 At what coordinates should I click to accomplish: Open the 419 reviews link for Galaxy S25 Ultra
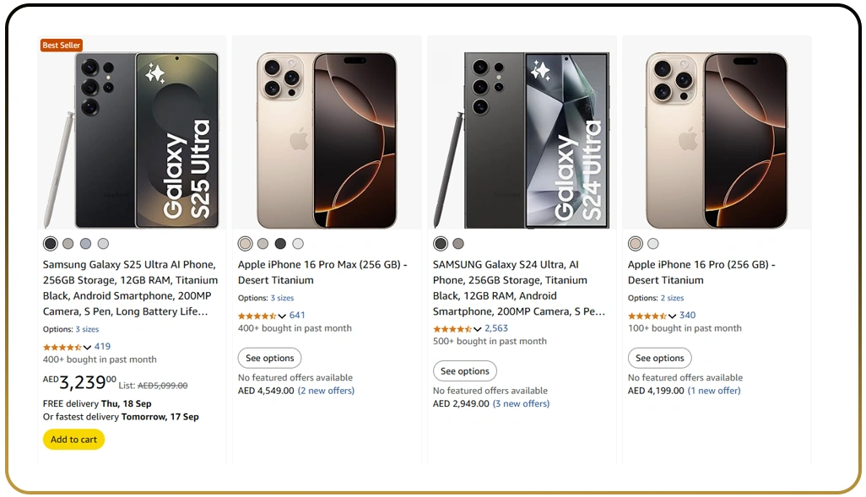[102, 346]
